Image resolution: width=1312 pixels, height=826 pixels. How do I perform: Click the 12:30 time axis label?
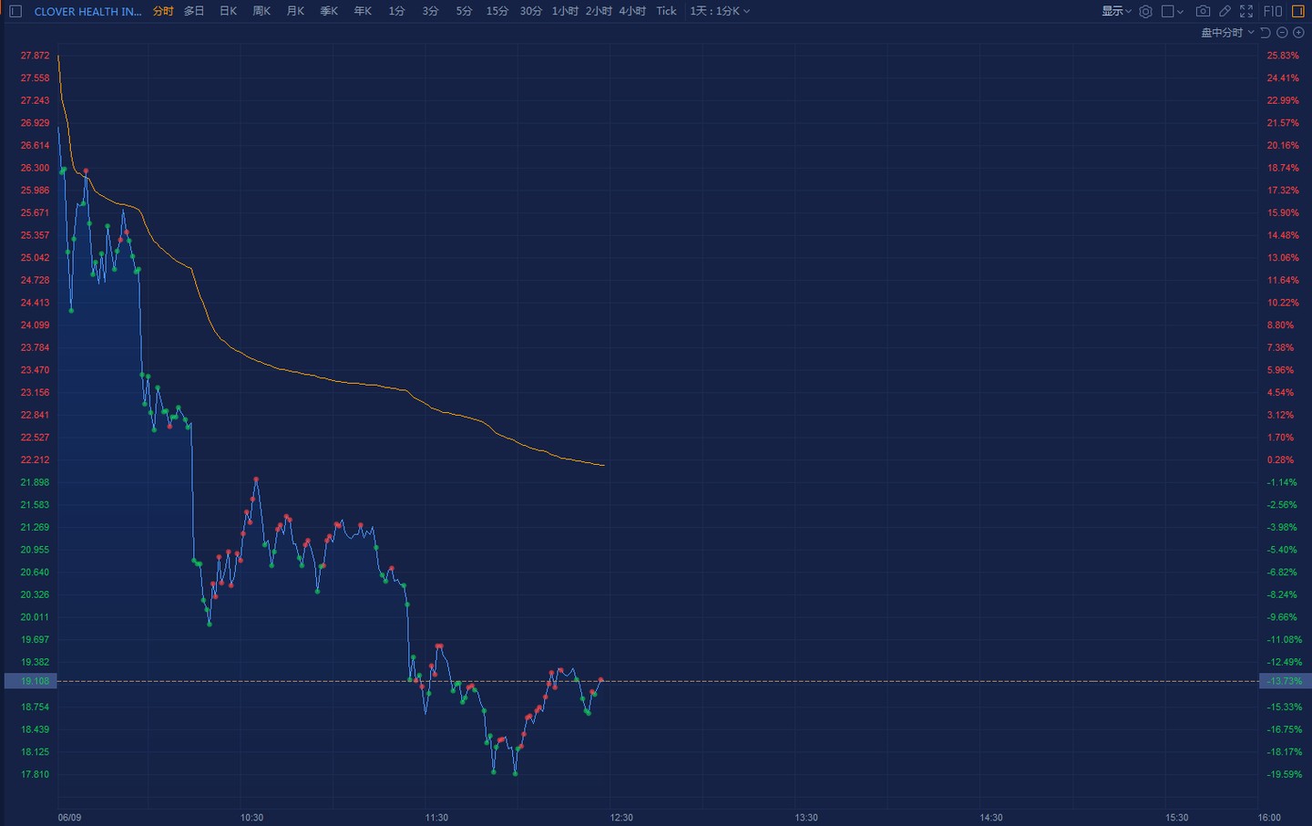621,817
